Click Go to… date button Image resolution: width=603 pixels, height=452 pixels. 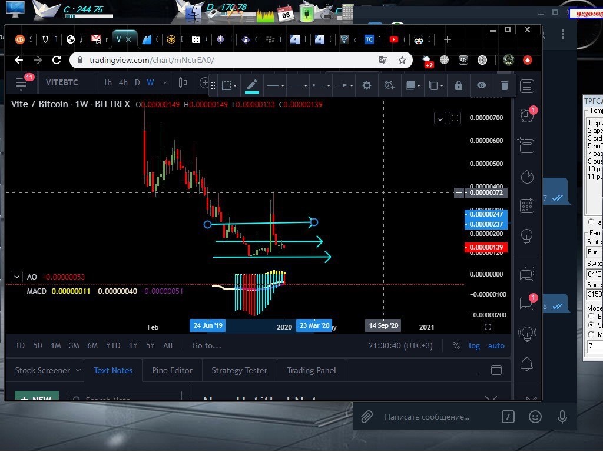pyautogui.click(x=207, y=346)
